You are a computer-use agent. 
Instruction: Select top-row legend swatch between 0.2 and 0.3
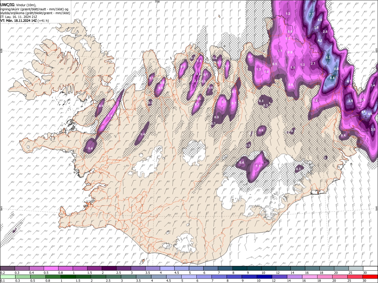(7, 269)
